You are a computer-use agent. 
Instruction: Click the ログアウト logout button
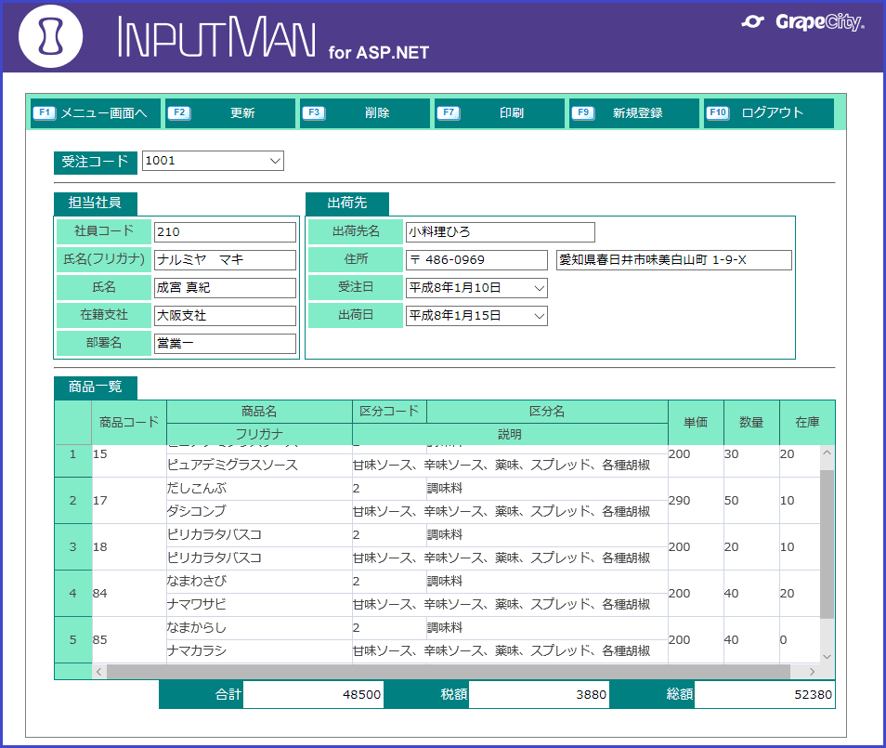(x=769, y=113)
